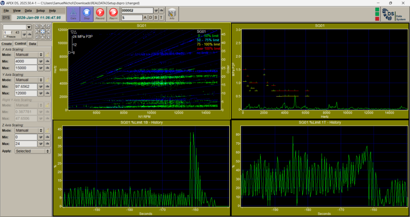This screenshot has width=410, height=217.
Task: Open the Setup menu
Action: (40, 10)
